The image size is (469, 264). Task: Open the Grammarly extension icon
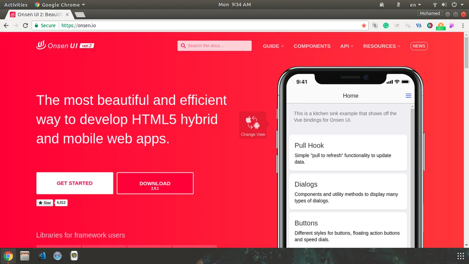coord(386,26)
